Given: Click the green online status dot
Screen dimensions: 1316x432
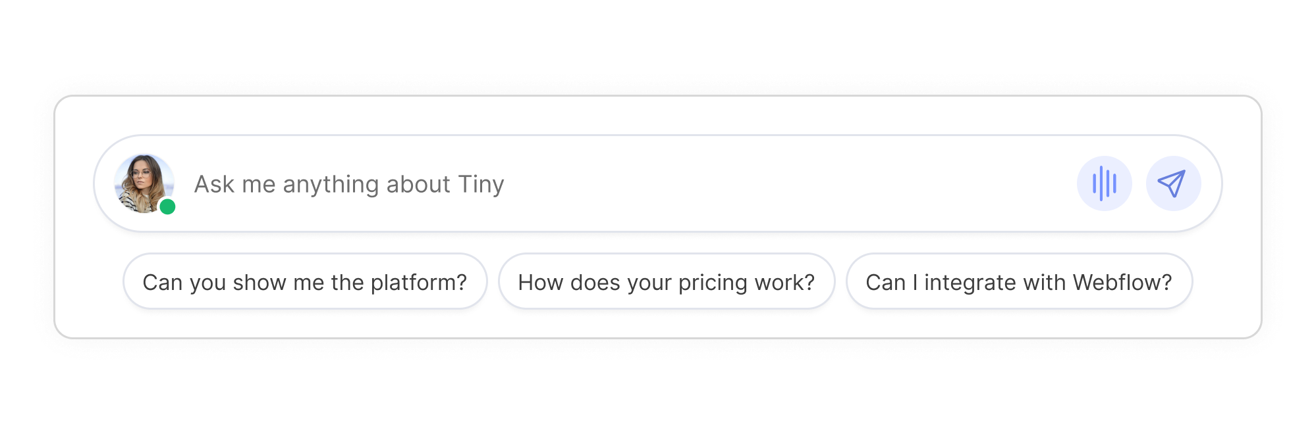Looking at the screenshot, I should tap(167, 207).
